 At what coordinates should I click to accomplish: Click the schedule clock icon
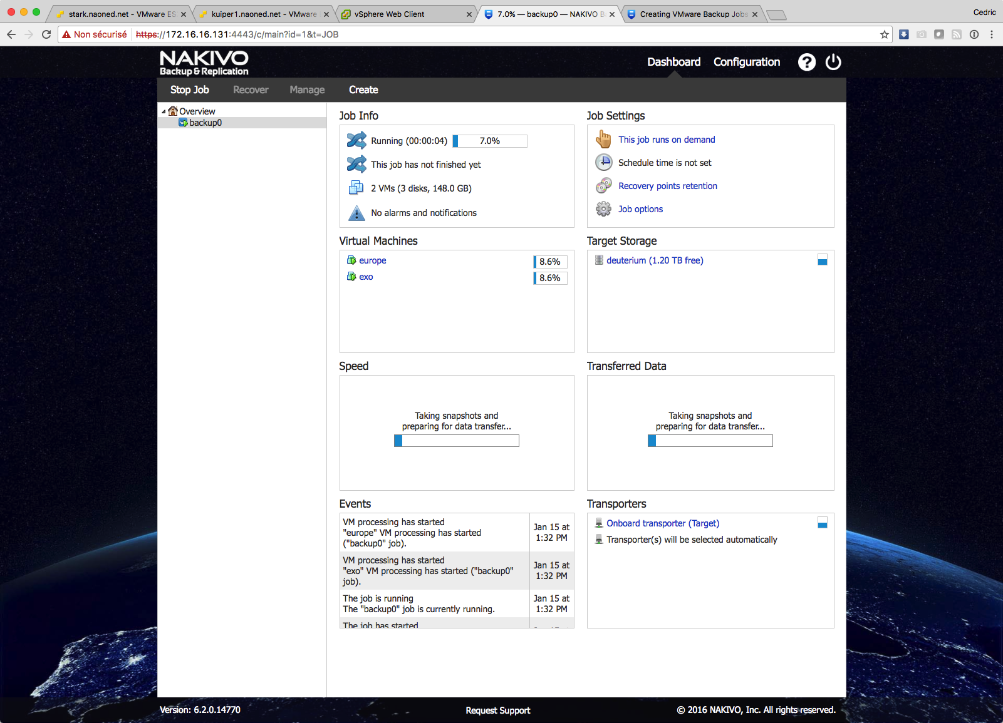click(x=603, y=162)
